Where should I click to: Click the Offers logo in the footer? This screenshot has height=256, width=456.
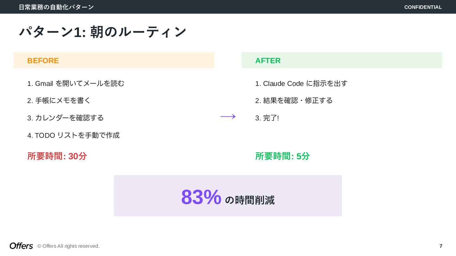[21, 246]
